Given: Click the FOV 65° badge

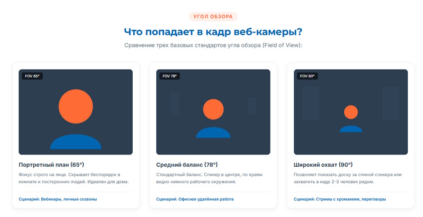Looking at the screenshot, I should tap(32, 76).
